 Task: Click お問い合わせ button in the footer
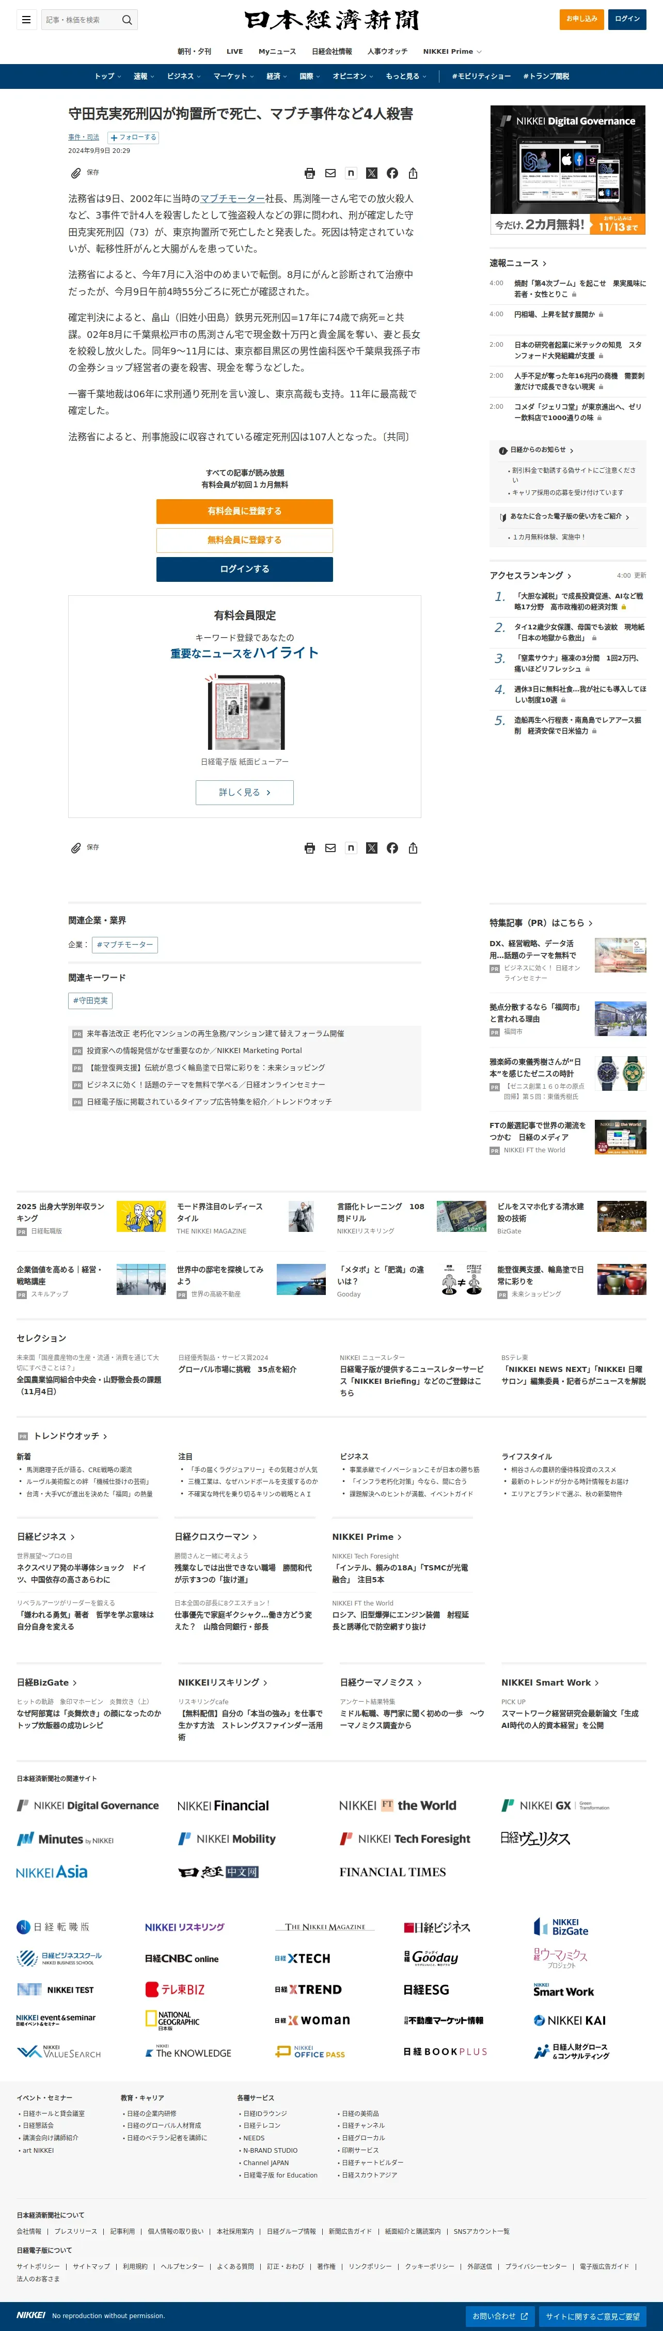(501, 2317)
